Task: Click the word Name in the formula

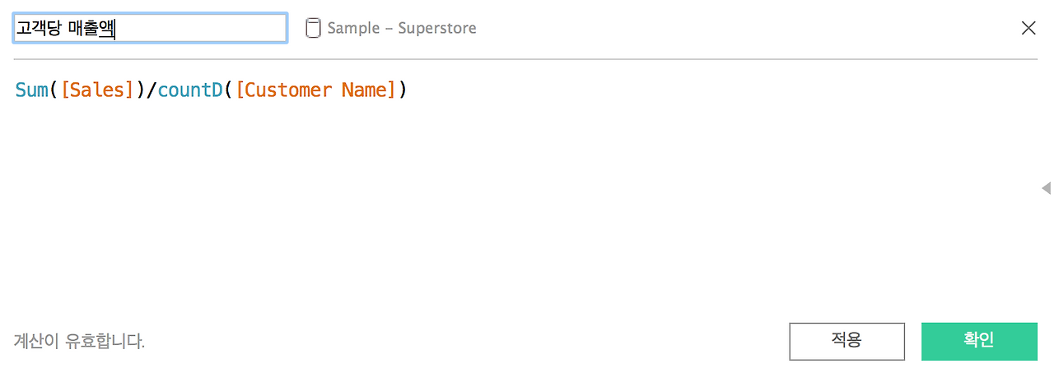Action: click(x=363, y=90)
